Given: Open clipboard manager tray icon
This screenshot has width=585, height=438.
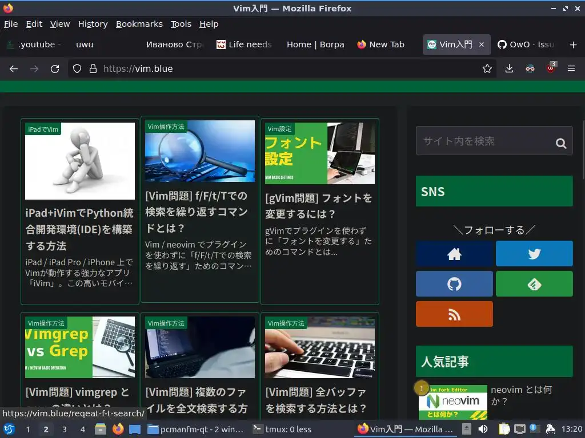Looking at the screenshot, I should click(504, 429).
